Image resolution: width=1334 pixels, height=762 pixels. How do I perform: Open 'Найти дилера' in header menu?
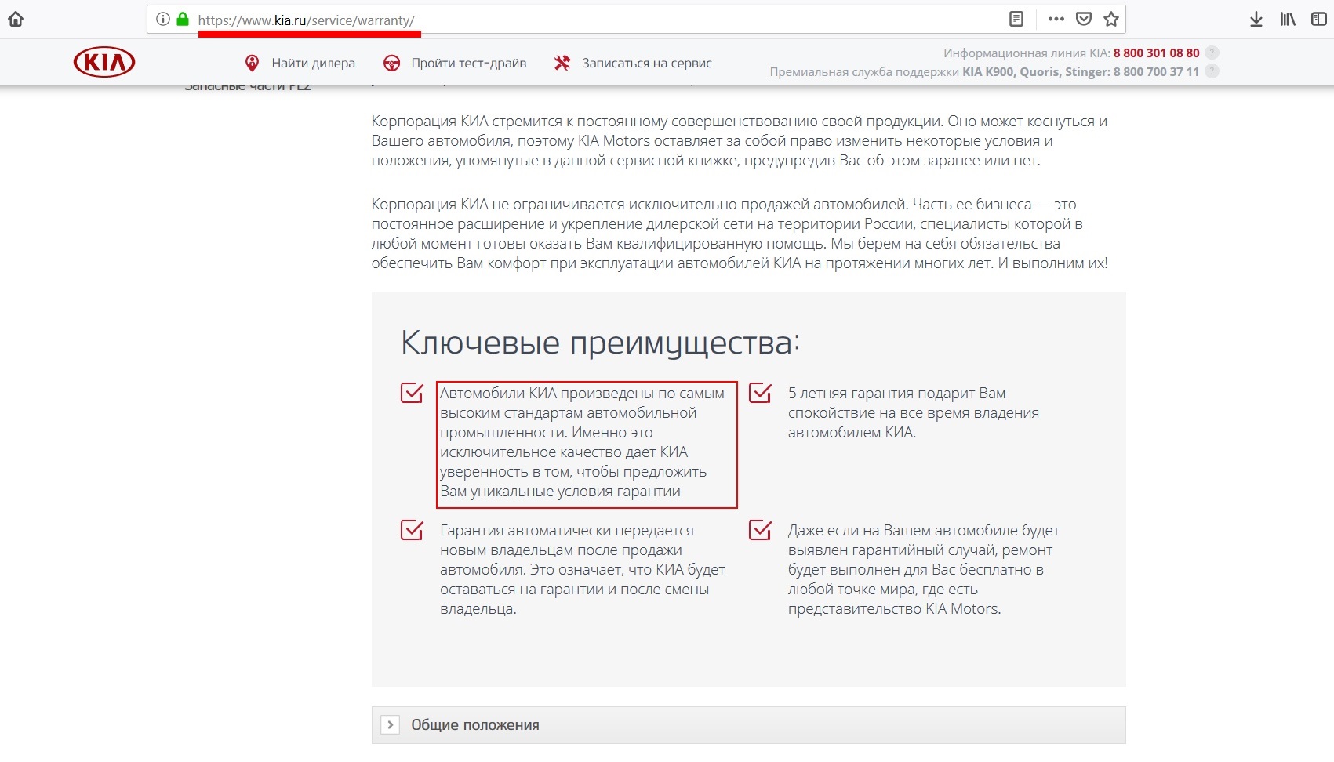(x=312, y=63)
